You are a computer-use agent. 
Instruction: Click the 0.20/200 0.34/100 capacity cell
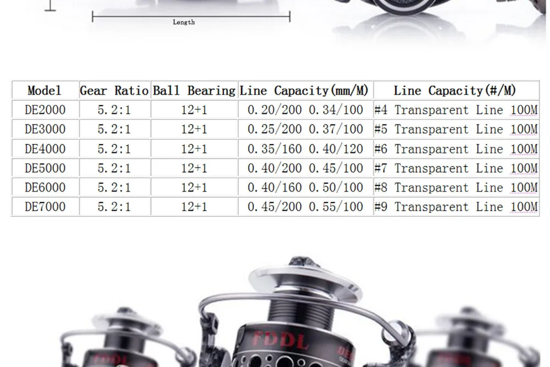pyautogui.click(x=305, y=109)
